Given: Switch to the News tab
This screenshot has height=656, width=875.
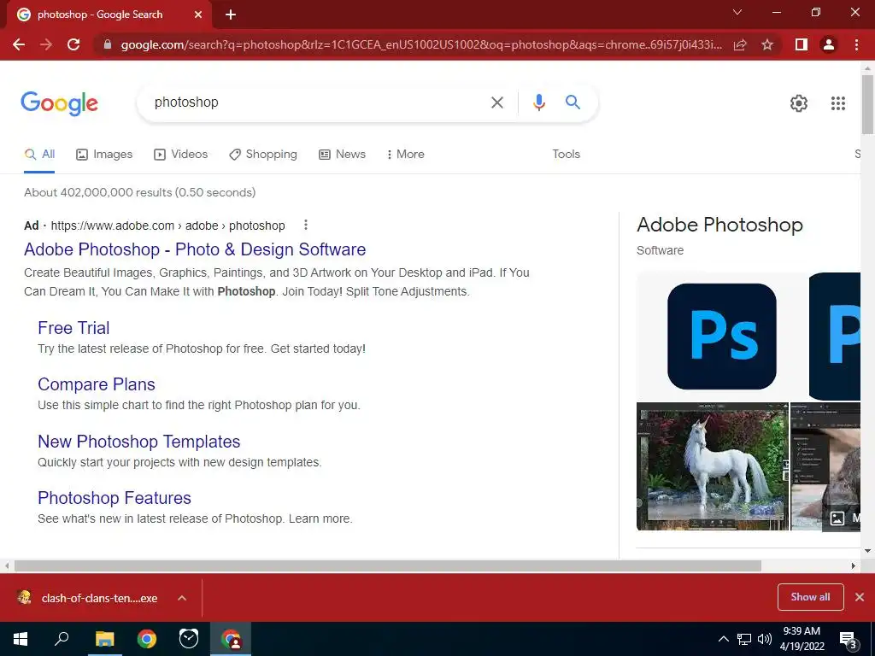Looking at the screenshot, I should click(342, 154).
